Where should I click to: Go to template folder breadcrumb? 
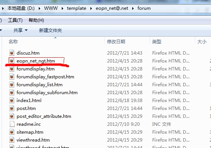(x=76, y=8)
